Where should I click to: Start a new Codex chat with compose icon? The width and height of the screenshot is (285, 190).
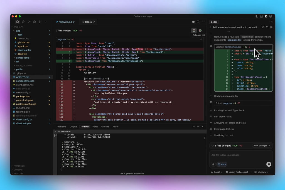click(x=263, y=27)
